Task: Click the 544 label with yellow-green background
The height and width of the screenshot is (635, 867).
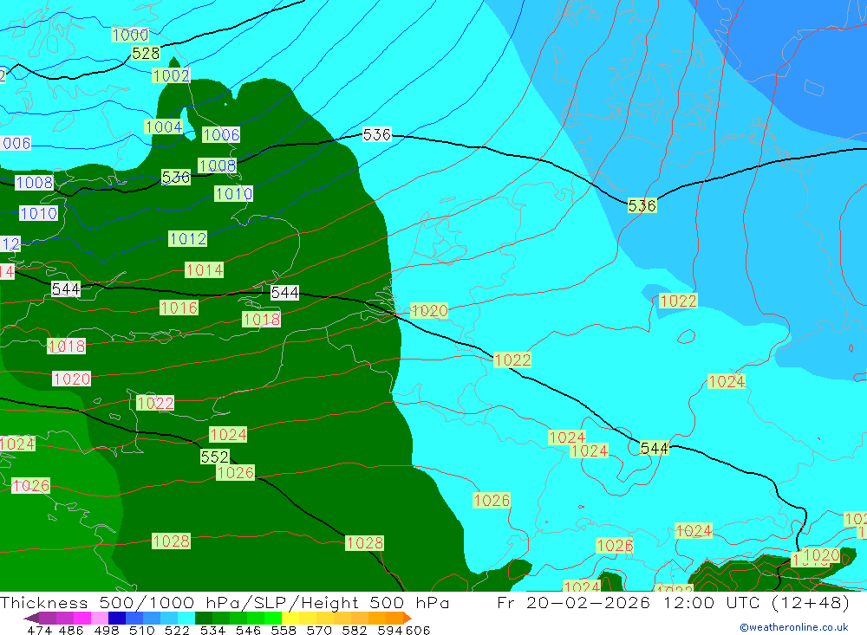Action: (654, 448)
